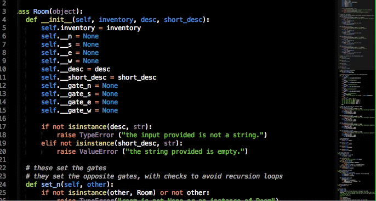Click isinstance(other, Room) condition
376x201 pixels.
(x=112, y=193)
